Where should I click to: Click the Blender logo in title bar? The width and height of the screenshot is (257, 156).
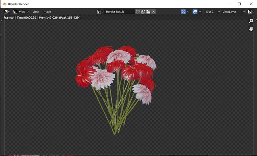coord(4,4)
